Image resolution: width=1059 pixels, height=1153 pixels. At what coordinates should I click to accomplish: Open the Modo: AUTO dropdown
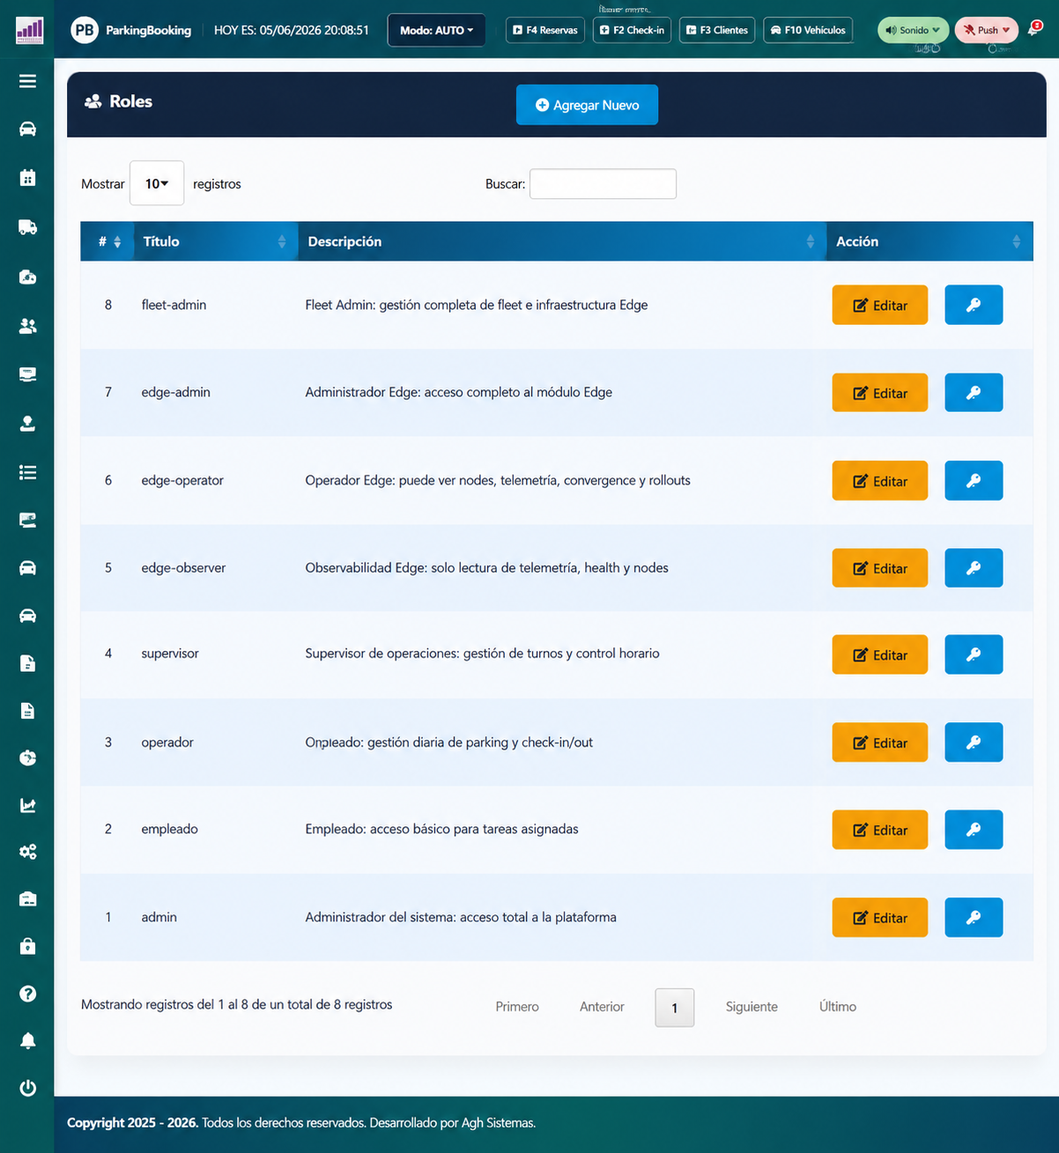point(436,30)
